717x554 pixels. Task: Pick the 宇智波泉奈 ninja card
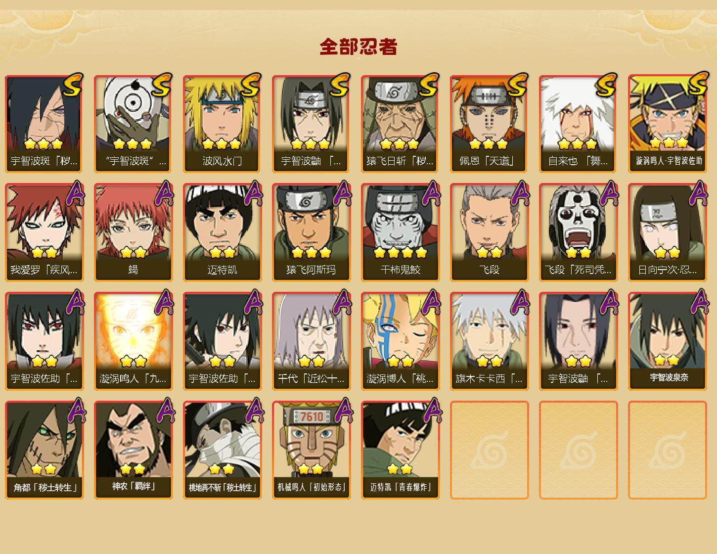point(667,341)
